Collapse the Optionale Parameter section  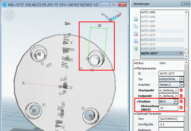pos(135,114)
